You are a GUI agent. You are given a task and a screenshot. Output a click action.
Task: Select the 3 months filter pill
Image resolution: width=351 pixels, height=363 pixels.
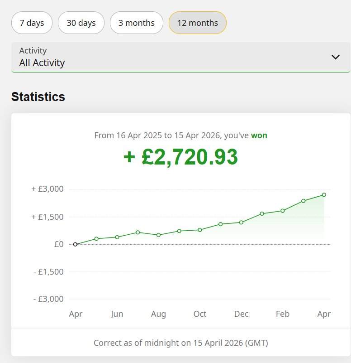coord(137,23)
